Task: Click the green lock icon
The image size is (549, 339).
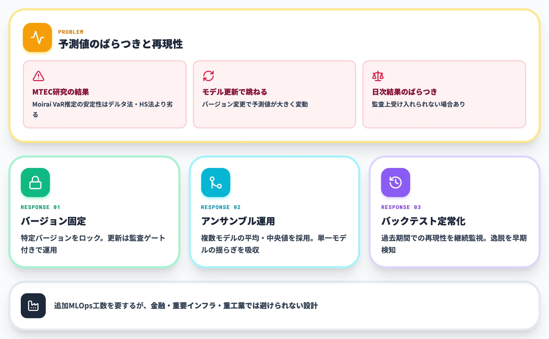Action: (x=35, y=182)
